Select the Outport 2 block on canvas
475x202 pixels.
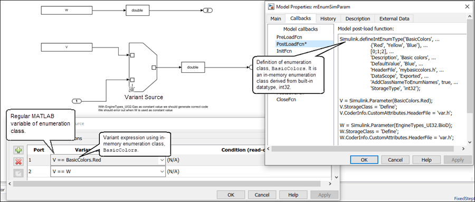click(207, 11)
